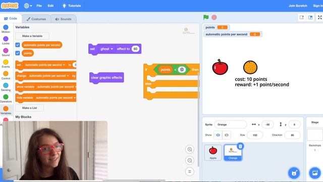
Task: Select the Operators block category
Action: pos(6,99)
